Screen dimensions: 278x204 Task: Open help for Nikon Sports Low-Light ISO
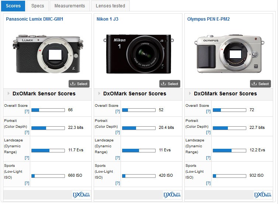[118, 183]
